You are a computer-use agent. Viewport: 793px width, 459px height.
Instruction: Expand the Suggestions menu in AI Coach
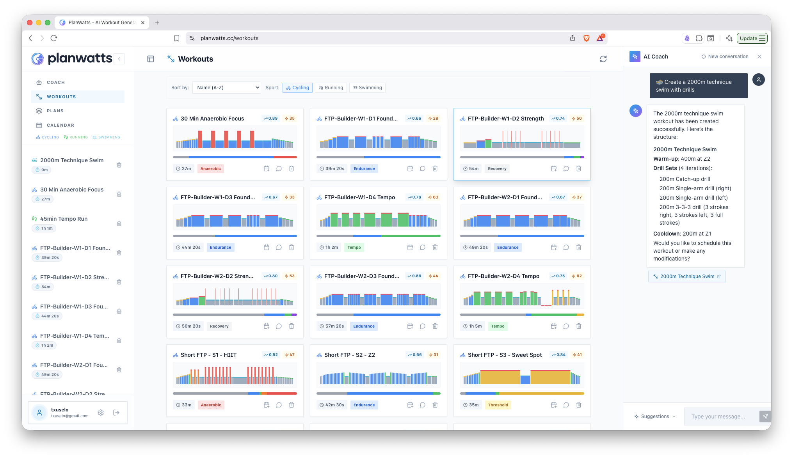(x=655, y=416)
